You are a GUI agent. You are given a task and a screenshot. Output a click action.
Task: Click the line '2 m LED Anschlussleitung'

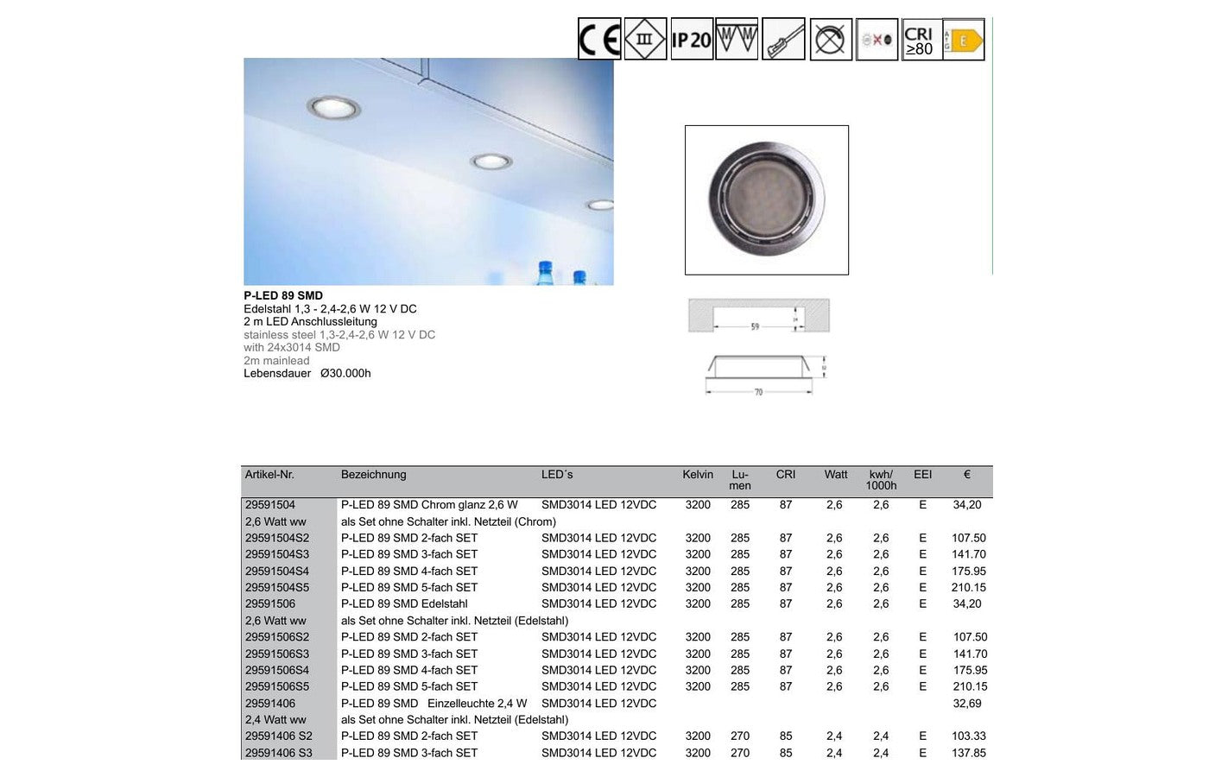pyautogui.click(x=310, y=322)
